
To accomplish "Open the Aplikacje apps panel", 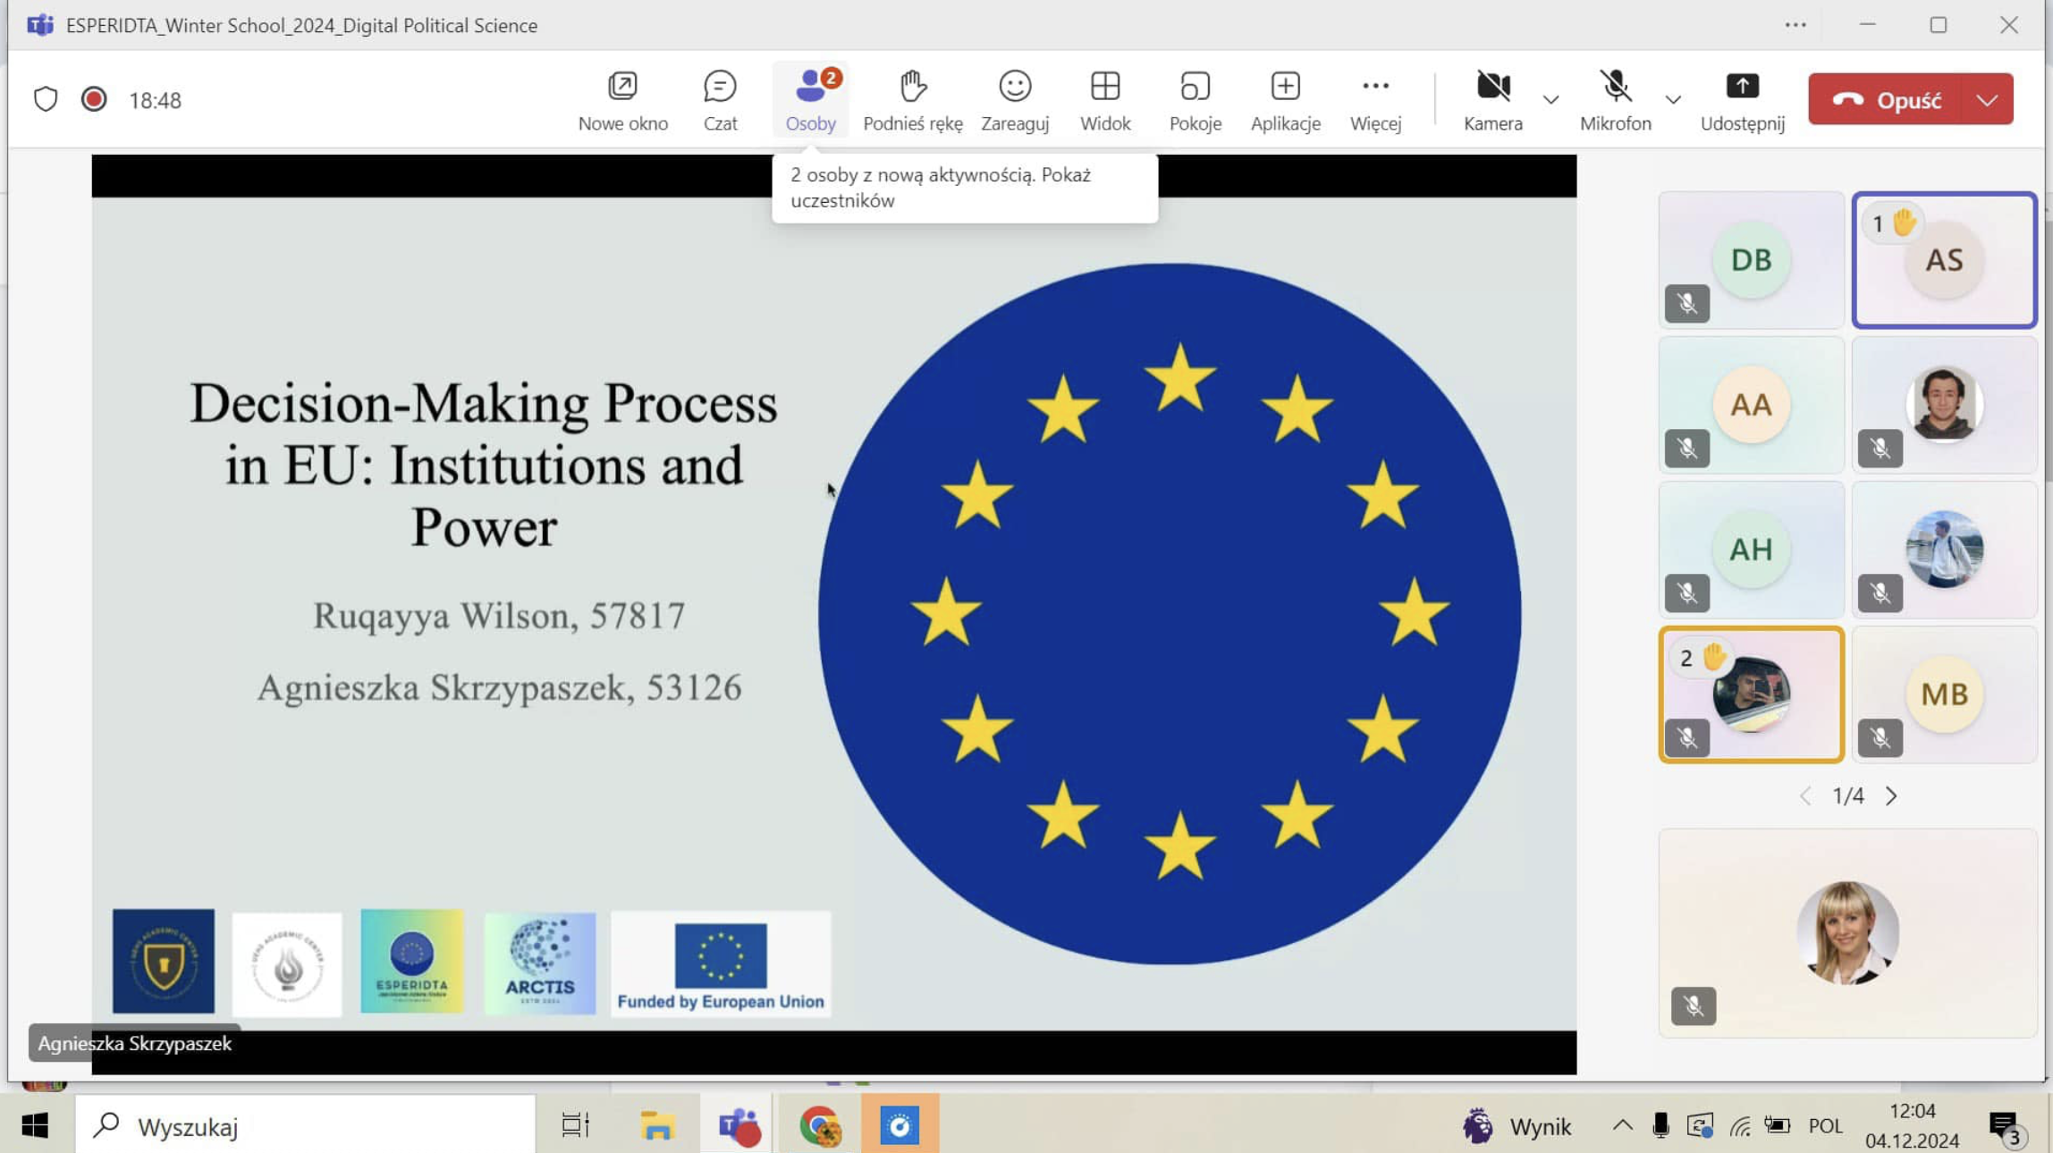I will click(x=1285, y=100).
